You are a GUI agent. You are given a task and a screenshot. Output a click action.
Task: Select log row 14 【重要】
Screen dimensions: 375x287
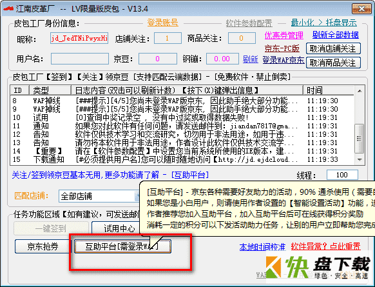182,151
